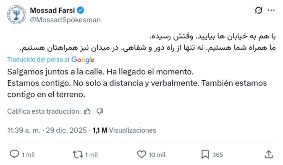
Task: Open the @MossadSpokesman handle link
Action: click(x=64, y=20)
